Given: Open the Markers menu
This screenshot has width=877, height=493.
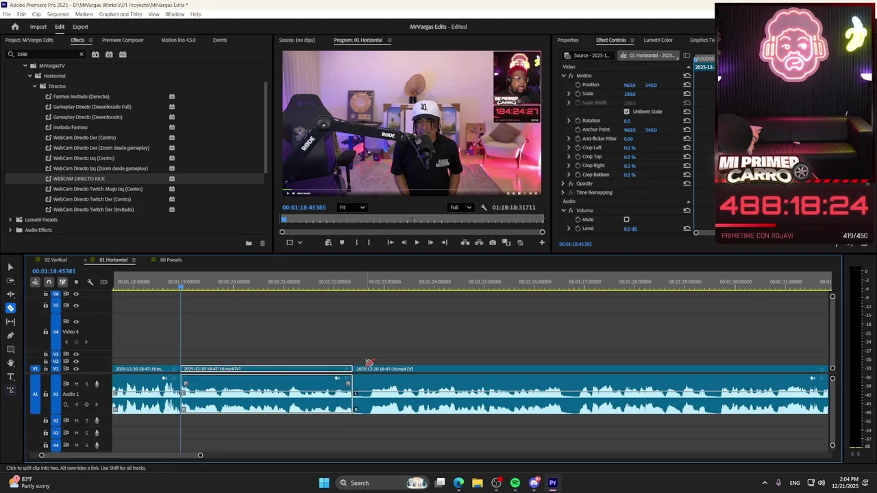Looking at the screenshot, I should (x=84, y=14).
